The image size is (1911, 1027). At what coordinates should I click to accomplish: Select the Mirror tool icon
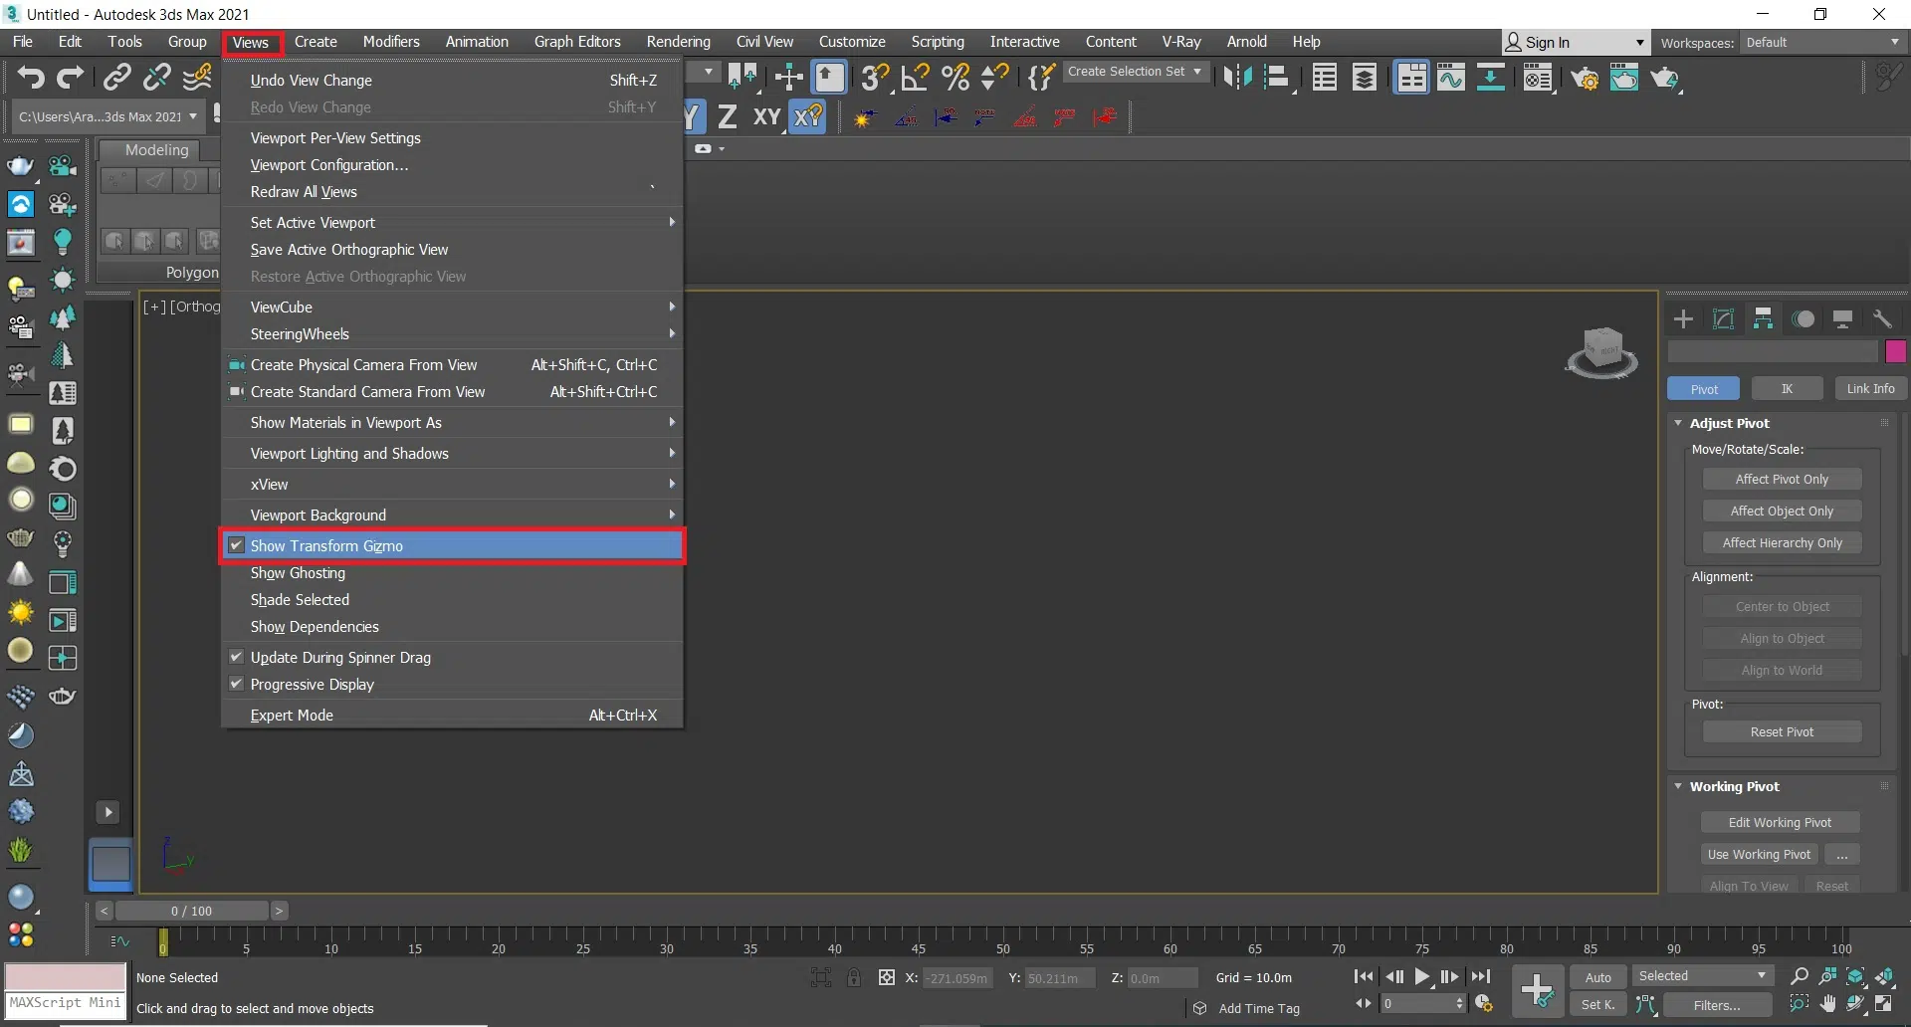point(1237,78)
